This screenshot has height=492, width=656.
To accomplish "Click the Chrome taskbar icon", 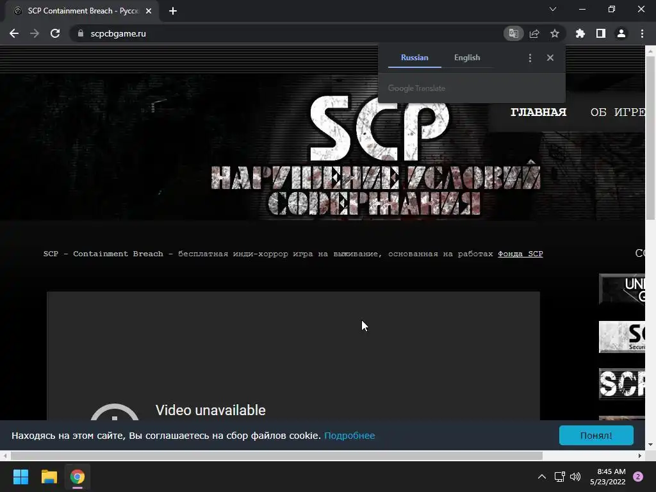I will (x=78, y=477).
